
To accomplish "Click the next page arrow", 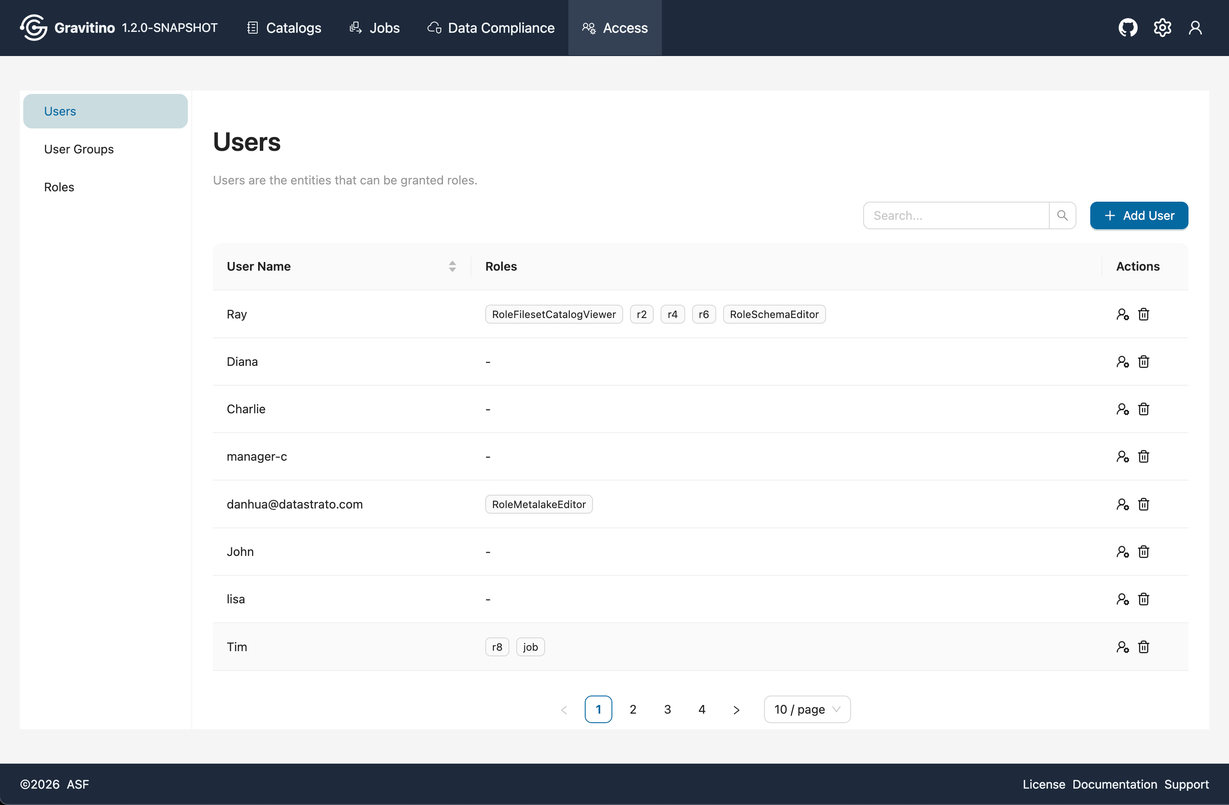I will (x=736, y=709).
